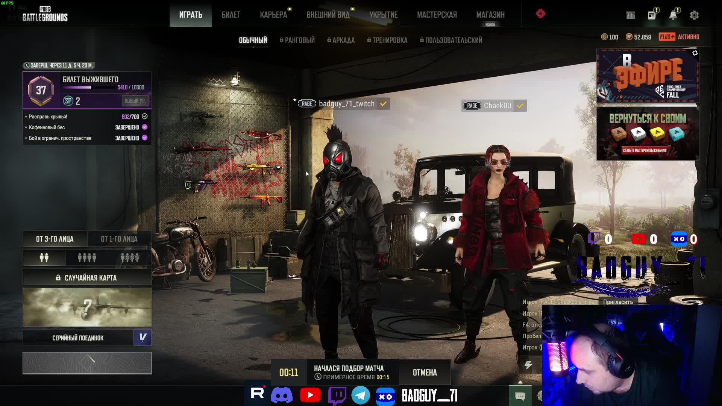Expand the Случайная карта map selector
Viewport: 722px width, 406px height.
pos(87,278)
